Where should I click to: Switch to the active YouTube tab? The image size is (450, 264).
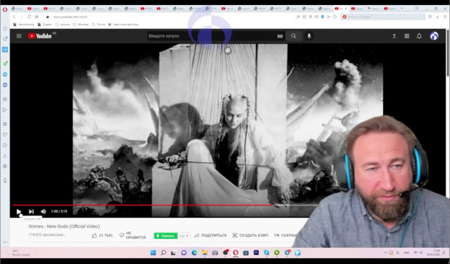341,9
